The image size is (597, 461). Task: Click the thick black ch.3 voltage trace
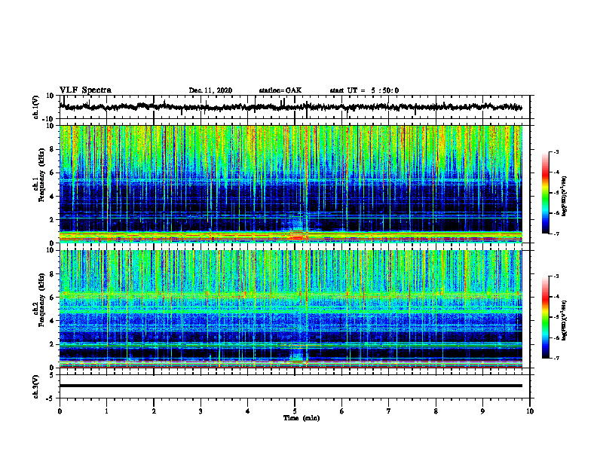291,386
